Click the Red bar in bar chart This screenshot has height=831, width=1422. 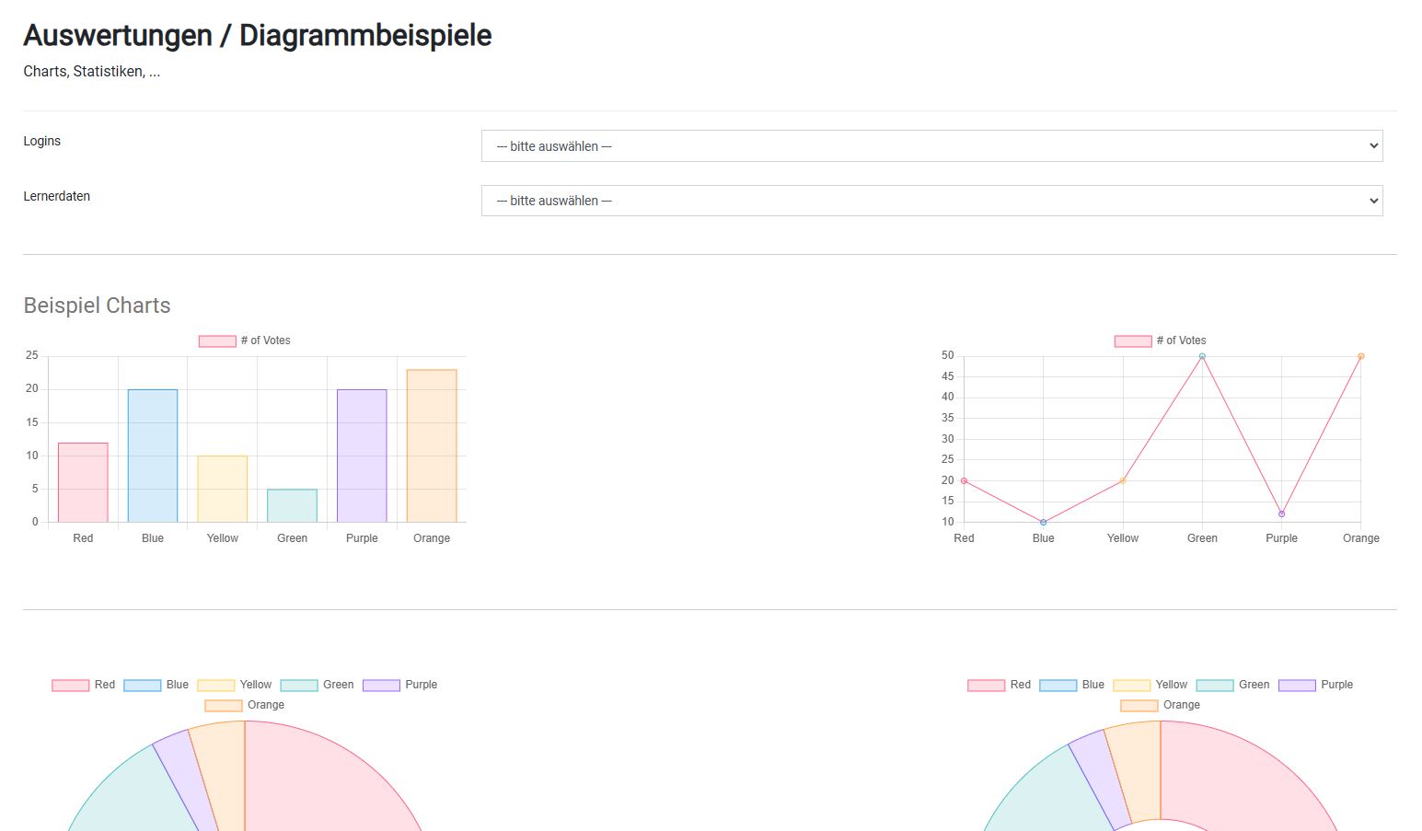click(x=83, y=482)
